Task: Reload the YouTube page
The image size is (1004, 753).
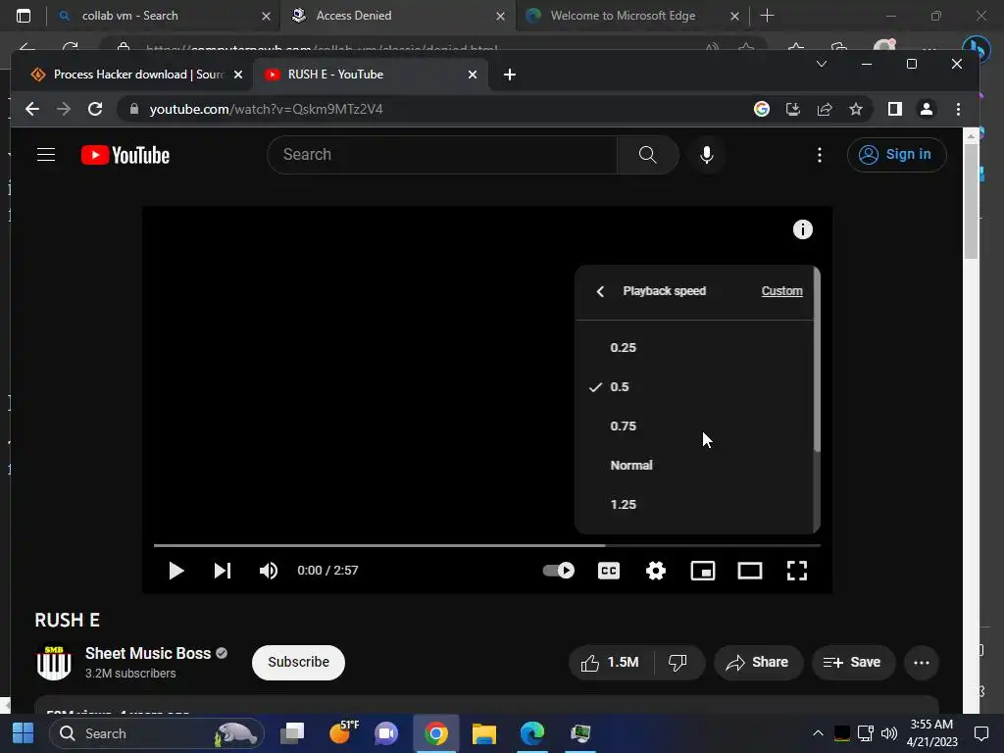Action: point(95,109)
